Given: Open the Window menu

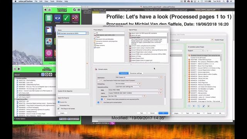Looking at the screenshot, I should (59, 1).
